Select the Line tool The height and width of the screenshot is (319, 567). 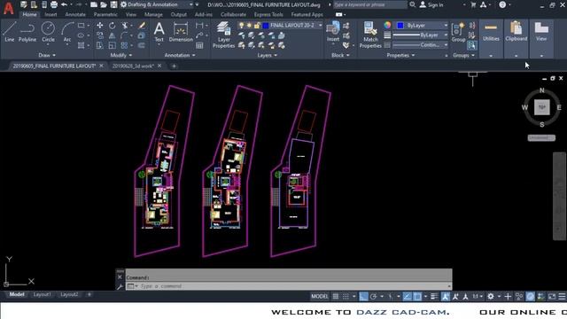[x=10, y=32]
